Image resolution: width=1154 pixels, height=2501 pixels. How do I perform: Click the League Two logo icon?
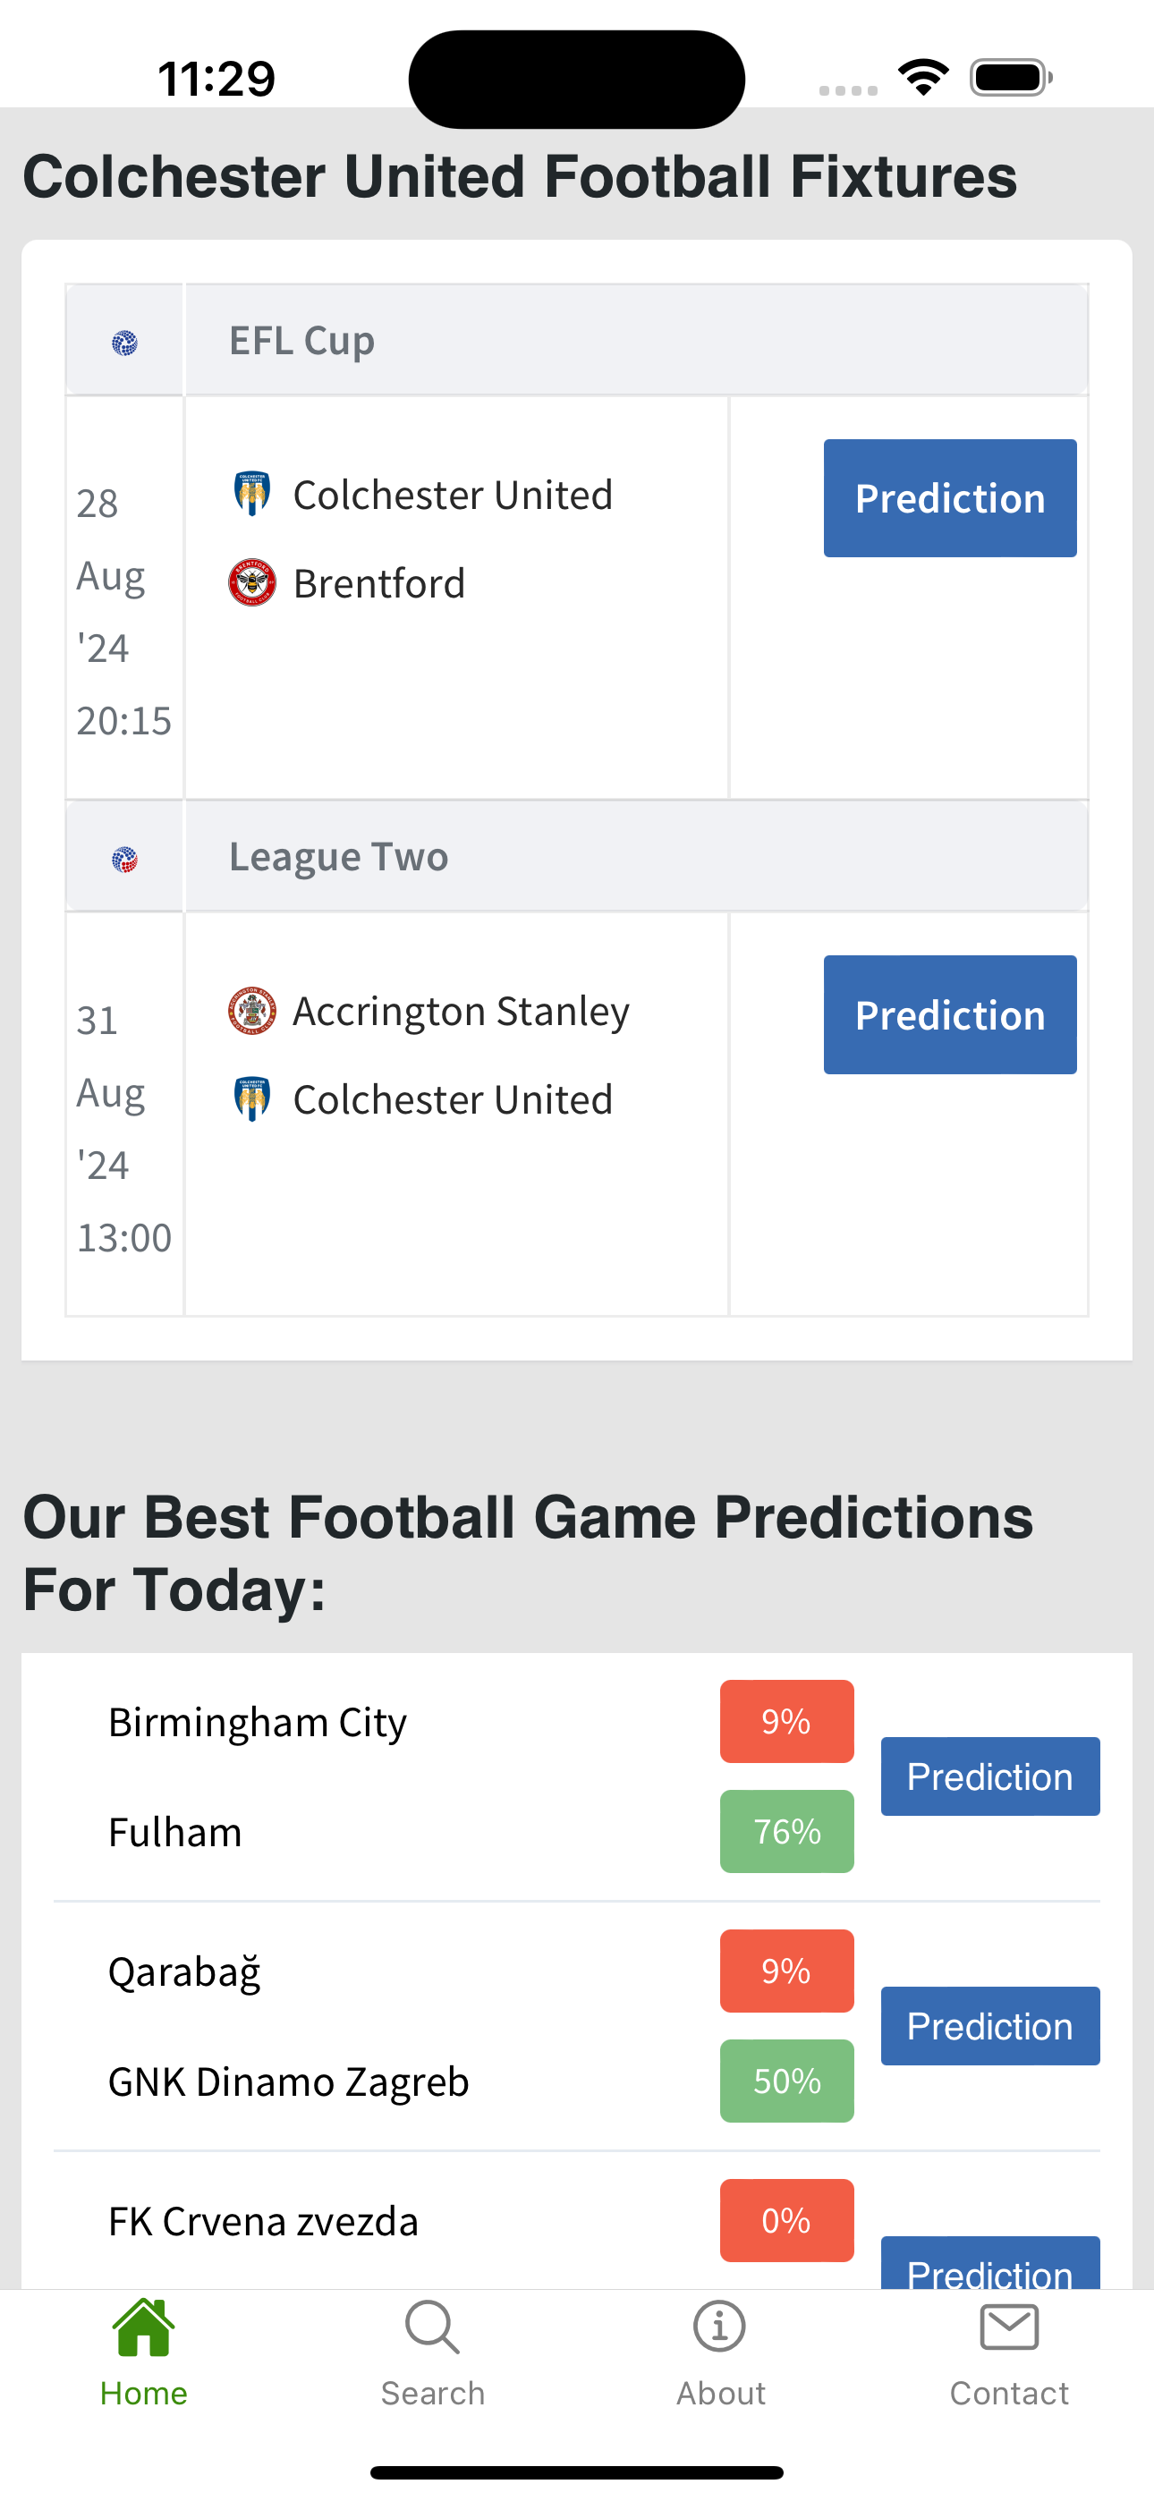124,860
